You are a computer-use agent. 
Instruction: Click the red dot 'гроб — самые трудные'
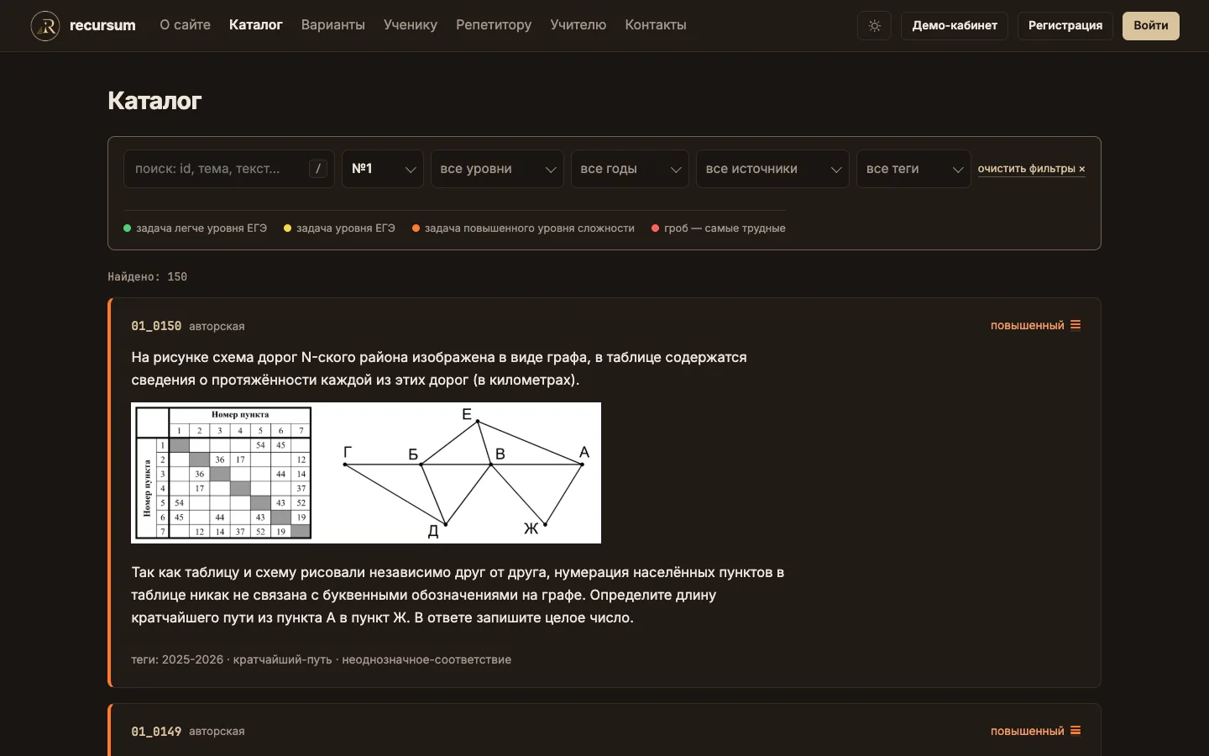pos(655,228)
